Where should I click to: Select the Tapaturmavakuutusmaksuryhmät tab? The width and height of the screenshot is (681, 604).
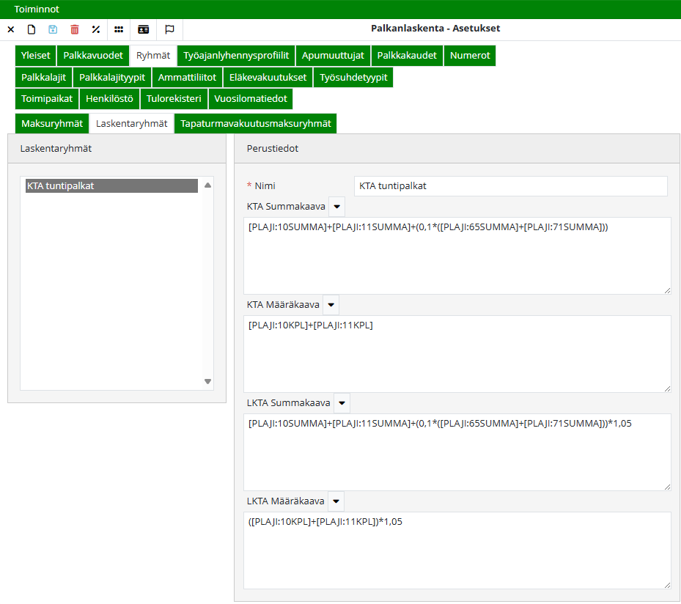(255, 124)
